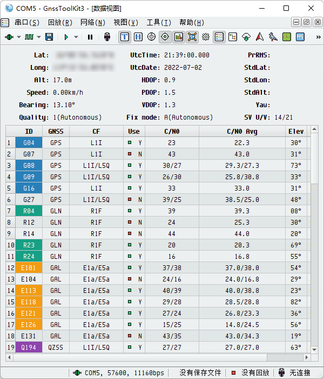324x379 pixels.
Task: Click the Elev column header
Action: pos(296,131)
